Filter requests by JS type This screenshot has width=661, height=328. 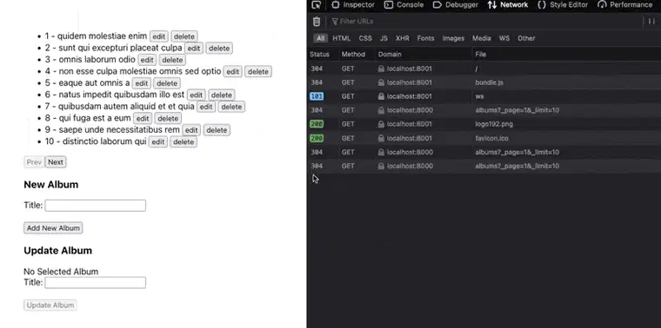[384, 38]
